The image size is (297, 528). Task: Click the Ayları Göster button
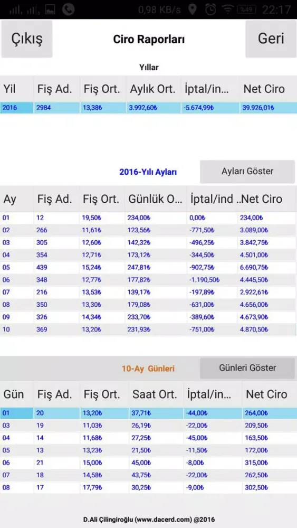coord(247,172)
